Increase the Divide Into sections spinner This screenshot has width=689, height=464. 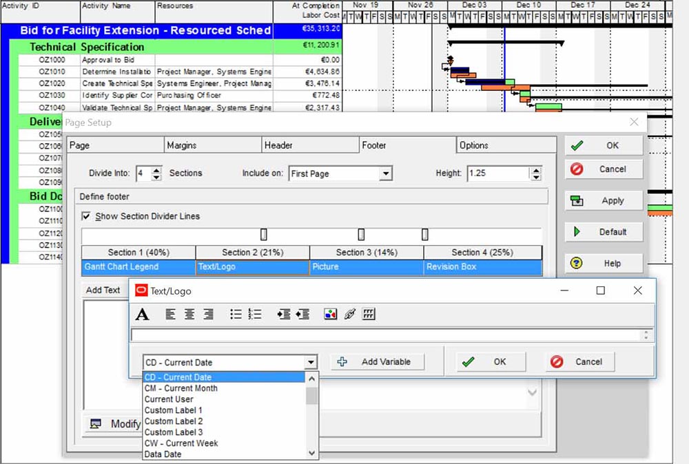tap(156, 170)
